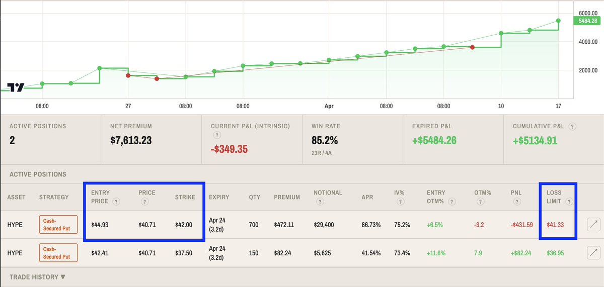Click the help icon under Price header

pyautogui.click(x=144, y=202)
